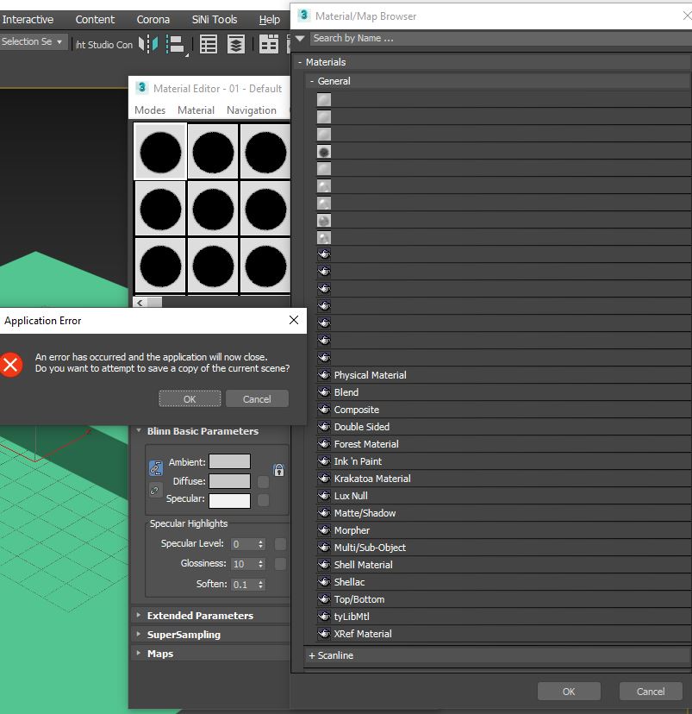Screen dimensions: 692x714
Task: Toggle the padlock for Ambient and Diffuse maps
Action: click(x=278, y=470)
